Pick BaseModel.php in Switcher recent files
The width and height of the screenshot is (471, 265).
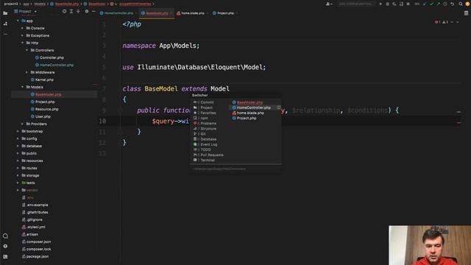coord(249,102)
